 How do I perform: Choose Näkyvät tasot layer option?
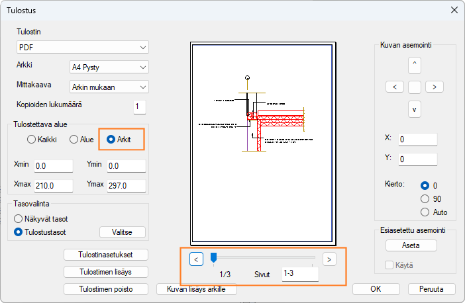tap(19, 218)
